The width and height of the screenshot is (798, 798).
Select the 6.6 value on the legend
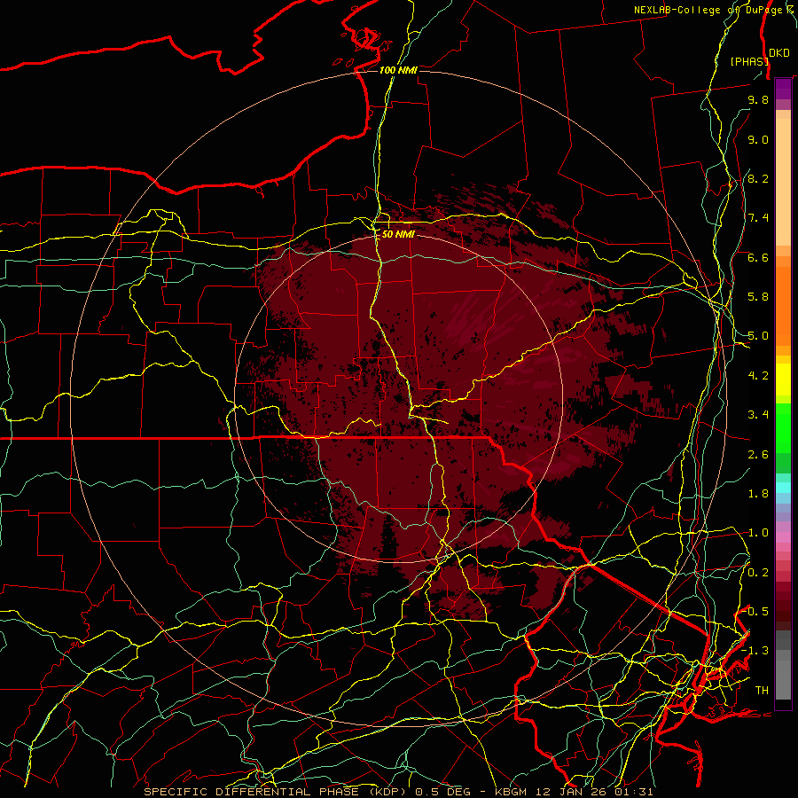[x=758, y=257]
